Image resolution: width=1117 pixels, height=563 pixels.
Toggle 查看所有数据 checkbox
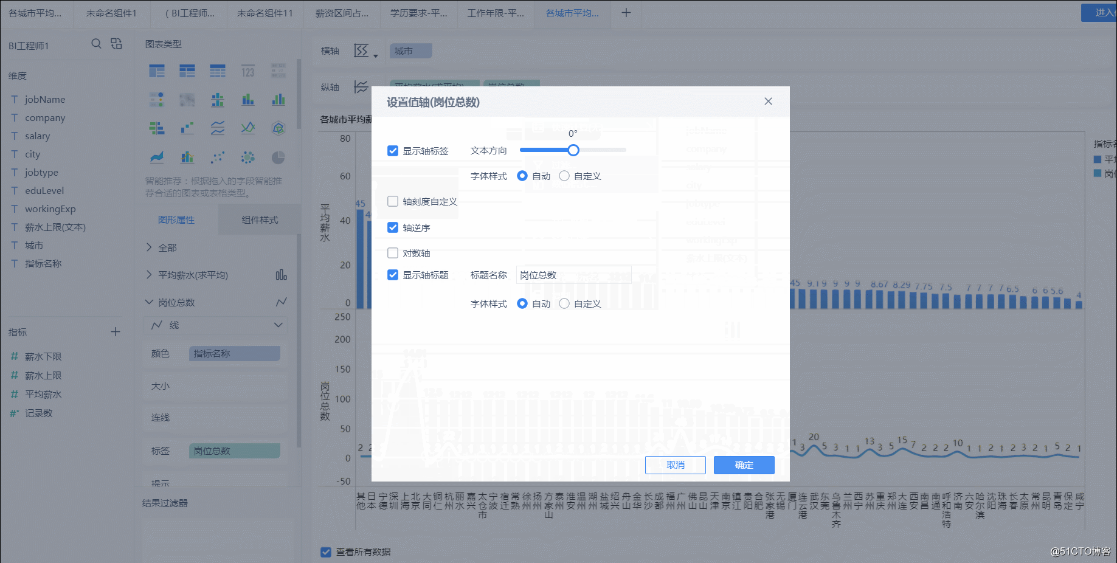coord(326,552)
